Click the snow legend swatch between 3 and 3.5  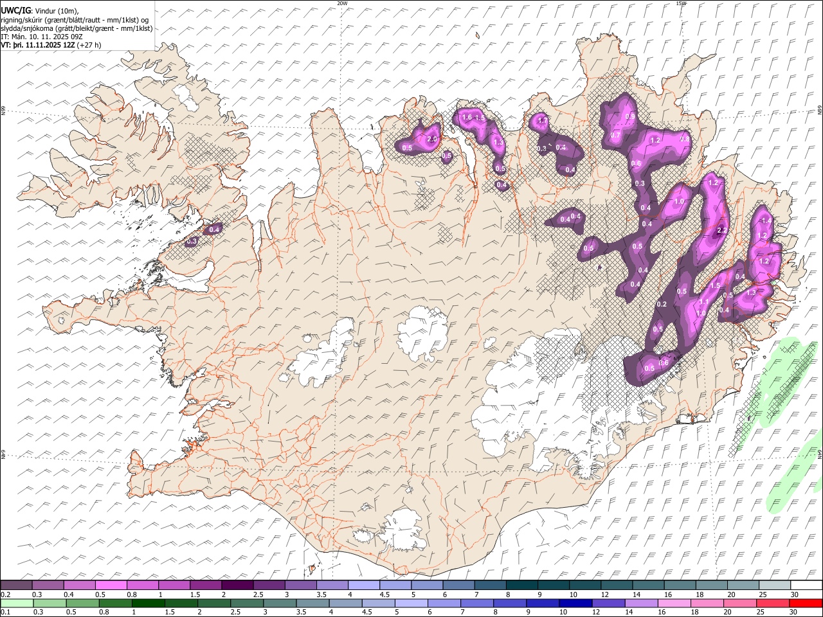click(300, 585)
